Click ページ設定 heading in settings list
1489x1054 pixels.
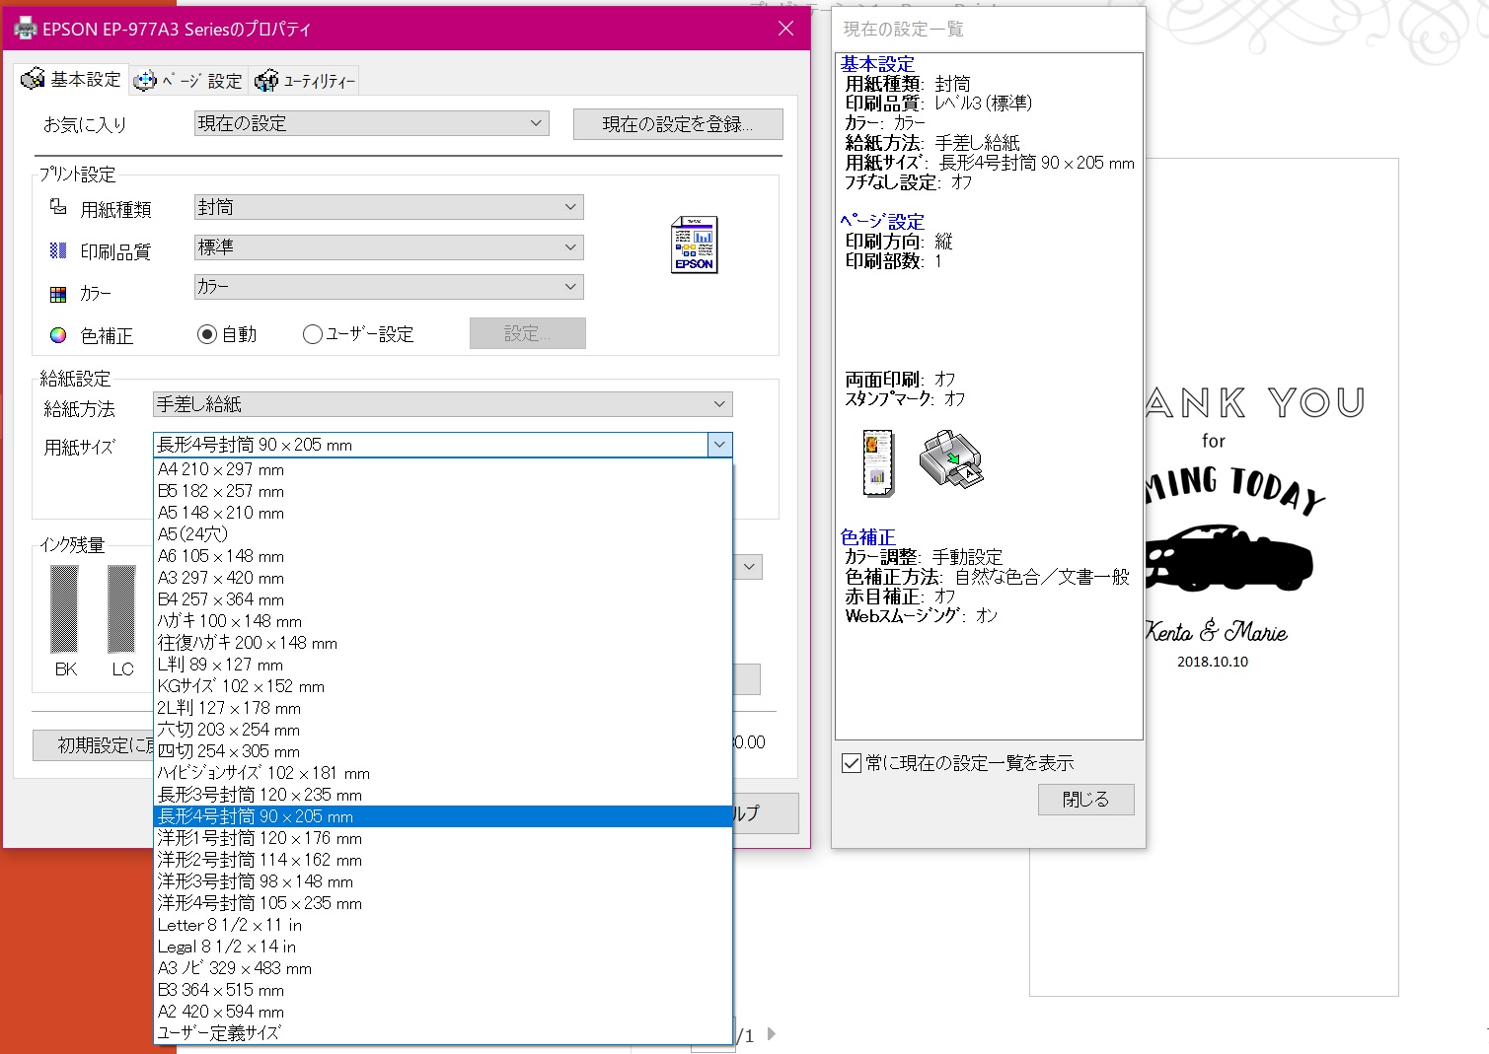pos(882,222)
